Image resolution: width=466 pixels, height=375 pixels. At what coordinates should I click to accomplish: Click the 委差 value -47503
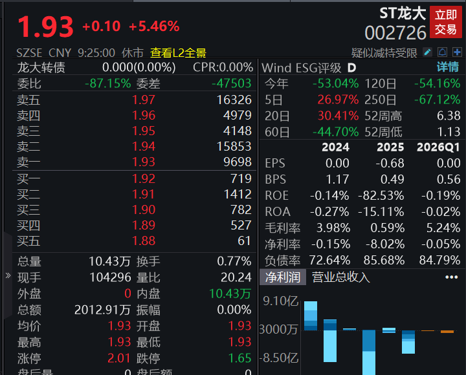point(232,83)
